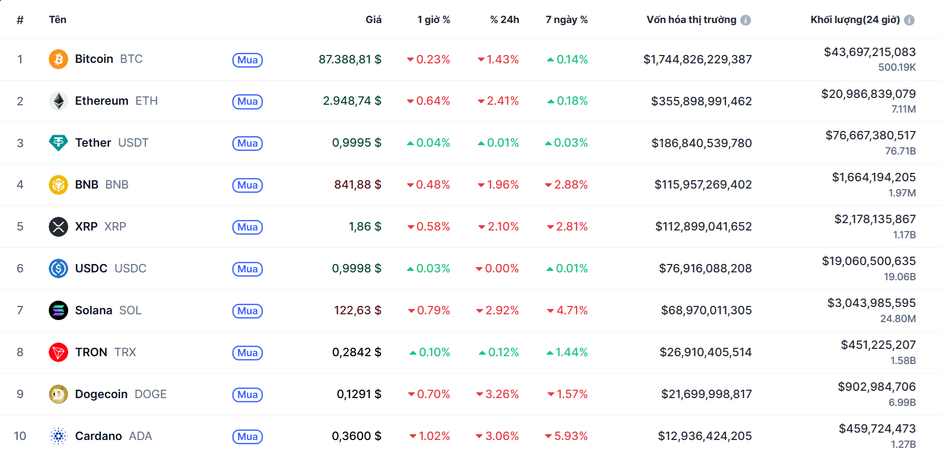Open the TRON TRX name link
The height and width of the screenshot is (451, 942).
[105, 352]
